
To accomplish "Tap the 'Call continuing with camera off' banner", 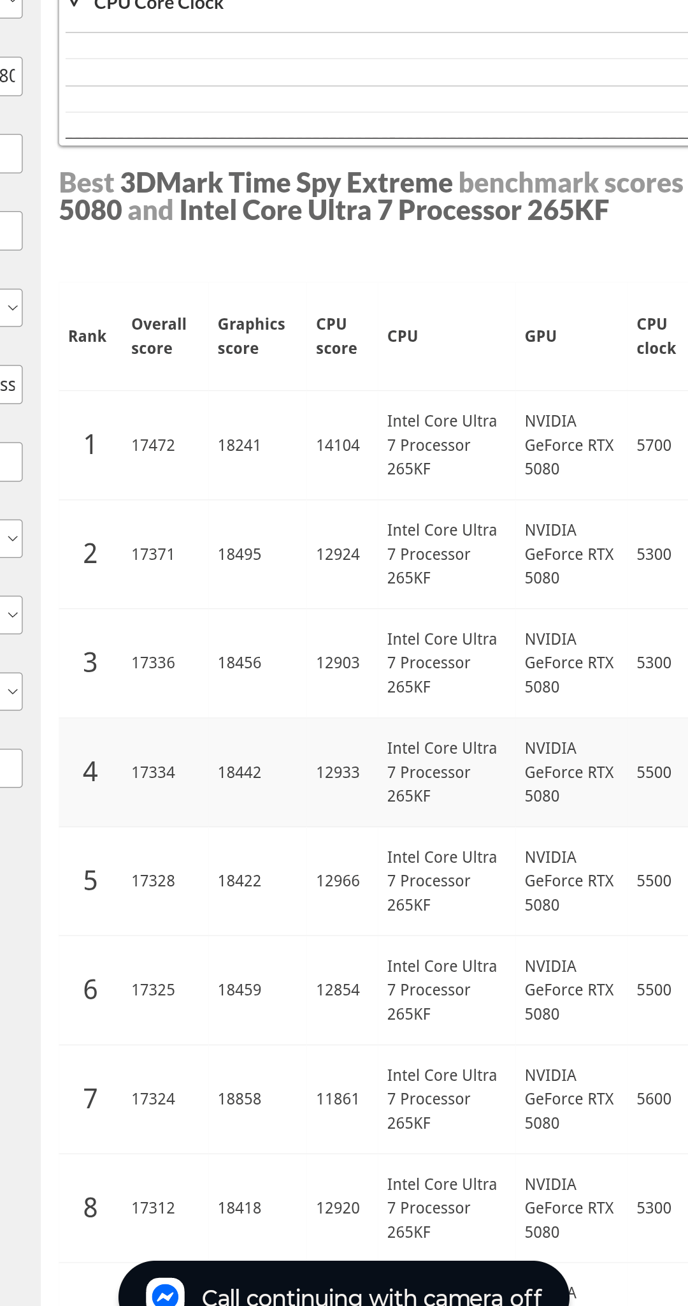I will (344, 1284).
